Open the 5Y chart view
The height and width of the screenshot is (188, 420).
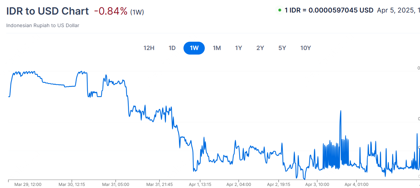coord(282,48)
